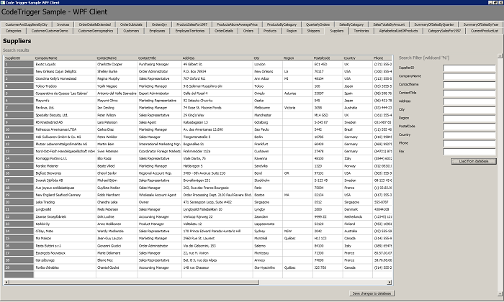
Task: Open the Employees tab
Action: [x=157, y=31]
